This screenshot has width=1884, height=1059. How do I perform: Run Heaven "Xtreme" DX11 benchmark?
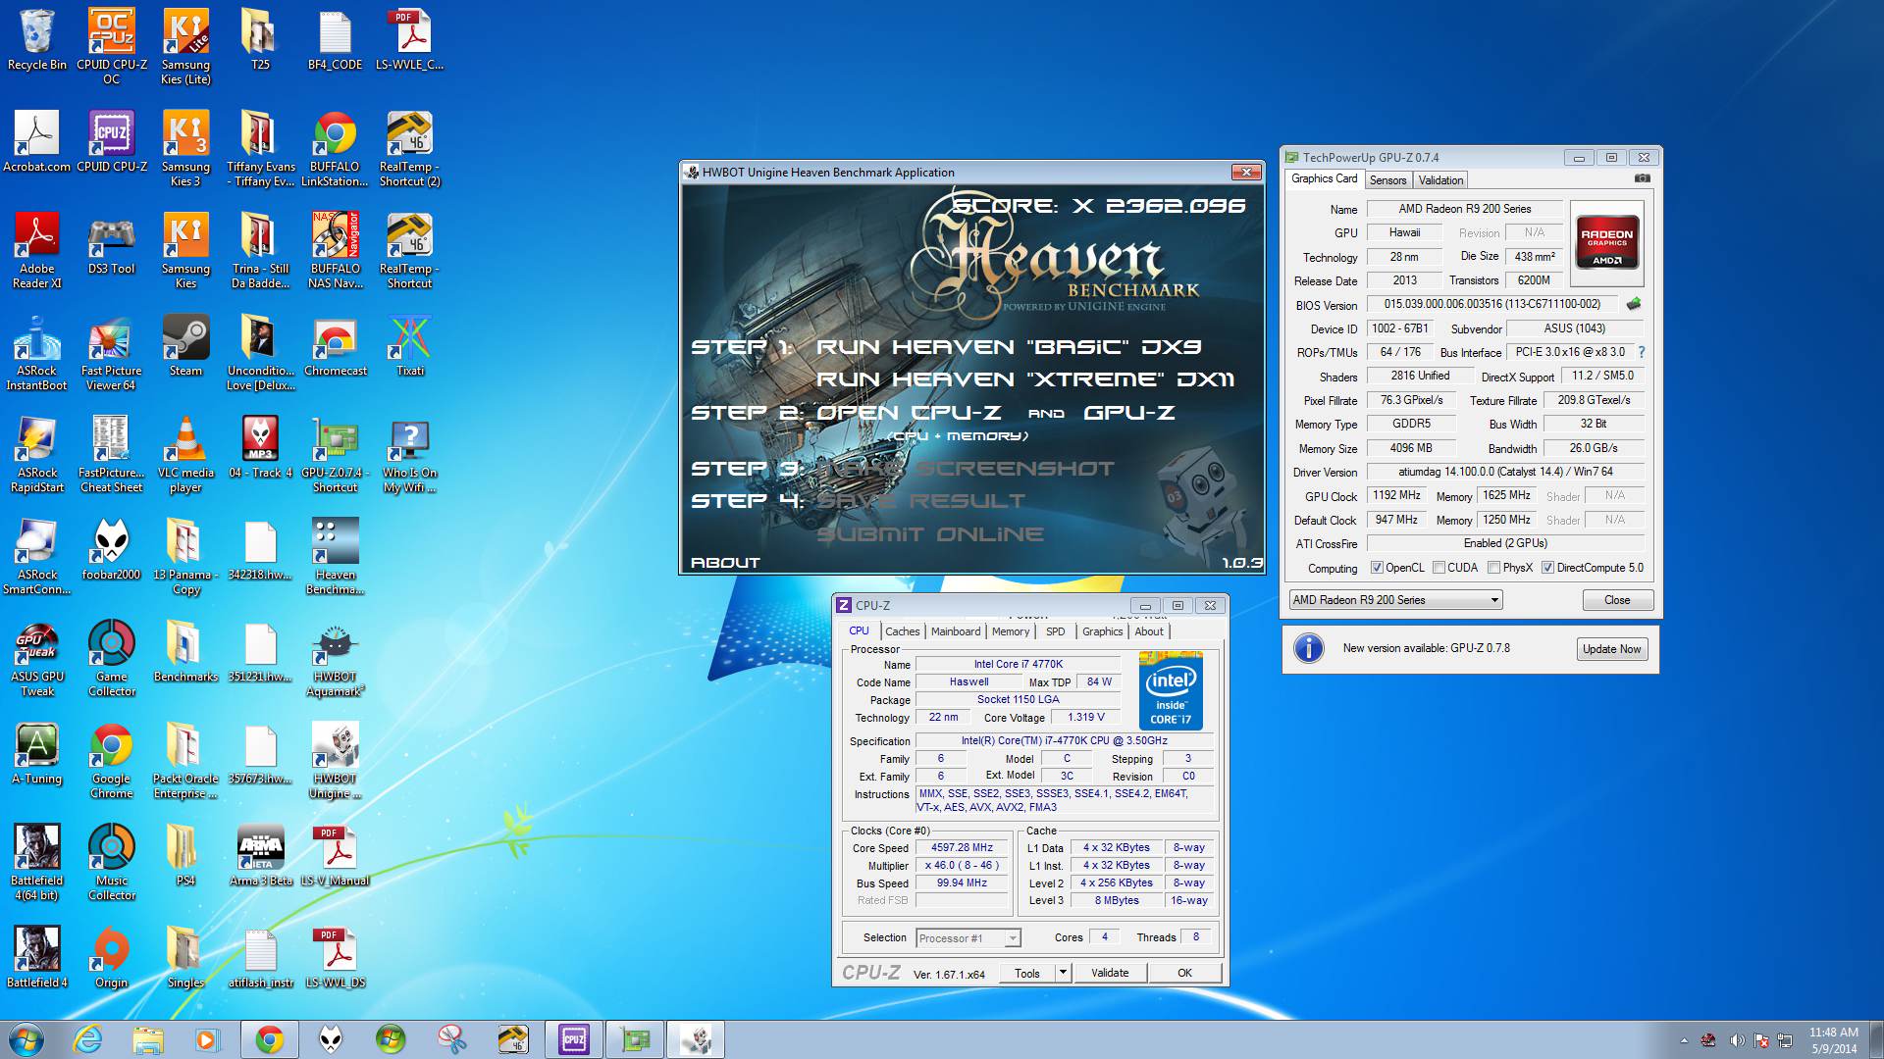tap(1025, 379)
